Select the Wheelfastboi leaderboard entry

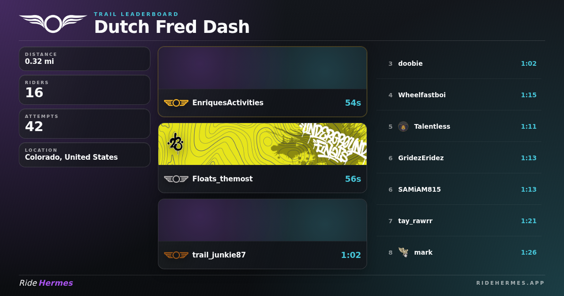(x=459, y=95)
